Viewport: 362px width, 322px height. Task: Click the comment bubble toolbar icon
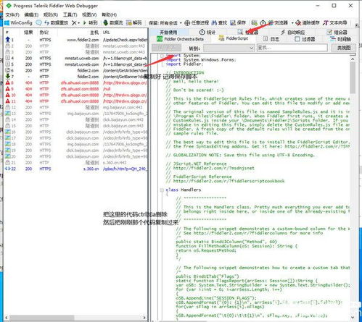tap(38, 22)
